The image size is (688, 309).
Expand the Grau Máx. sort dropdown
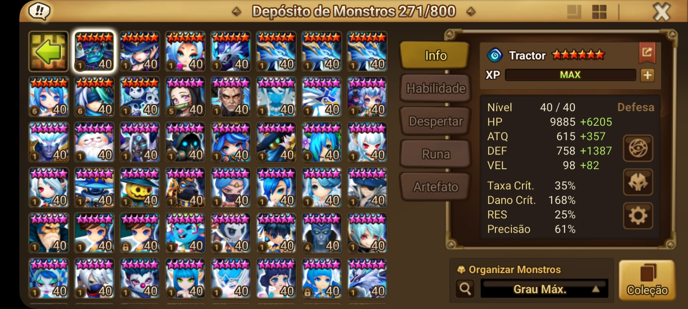pos(544,289)
